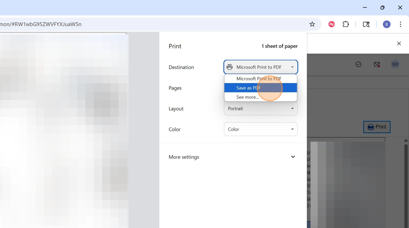Choose Microsoft Print to PDF option in list

261,79
